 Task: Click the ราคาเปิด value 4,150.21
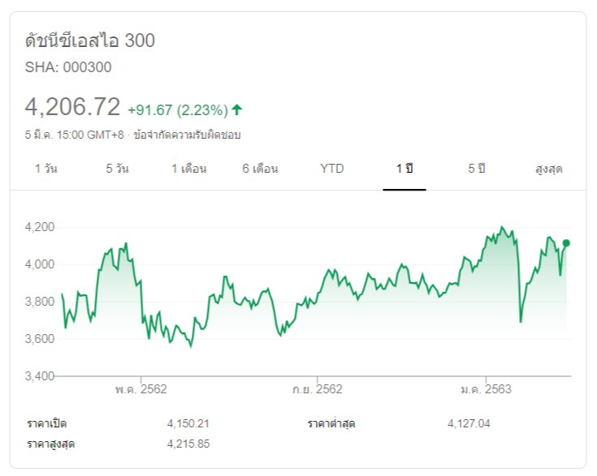point(188,423)
